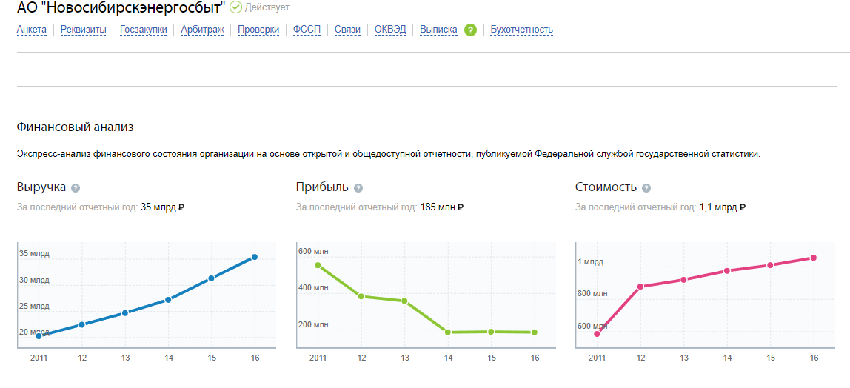Image resolution: width=850 pixels, height=388 pixels.
Task: Click the 2016 data point on revenue chart
Action: [254, 257]
